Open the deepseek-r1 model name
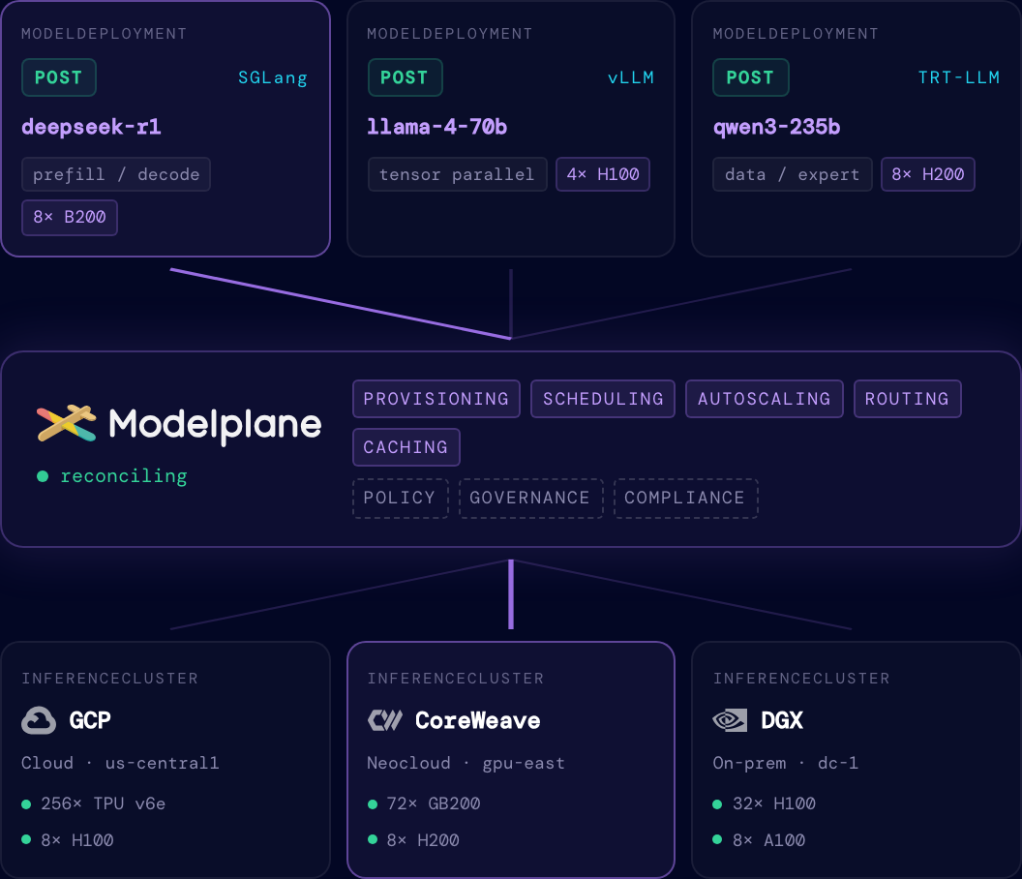Screen dimensions: 1022x879 [x=91, y=127]
